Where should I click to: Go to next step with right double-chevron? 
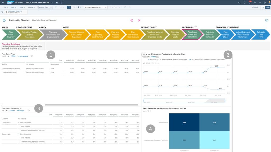tap(139, 20)
